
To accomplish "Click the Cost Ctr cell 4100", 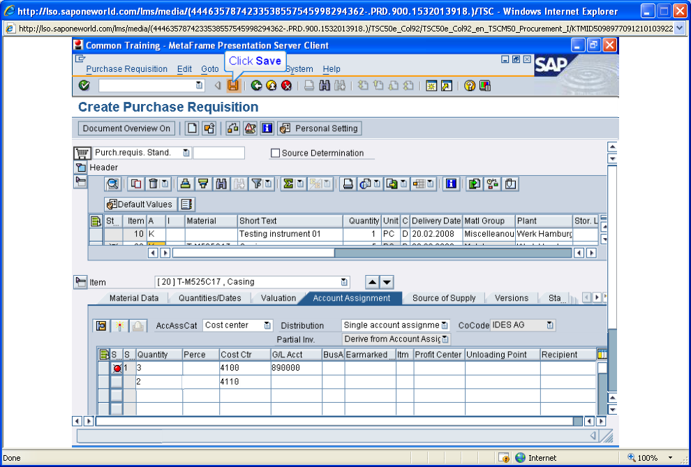I will (245, 367).
